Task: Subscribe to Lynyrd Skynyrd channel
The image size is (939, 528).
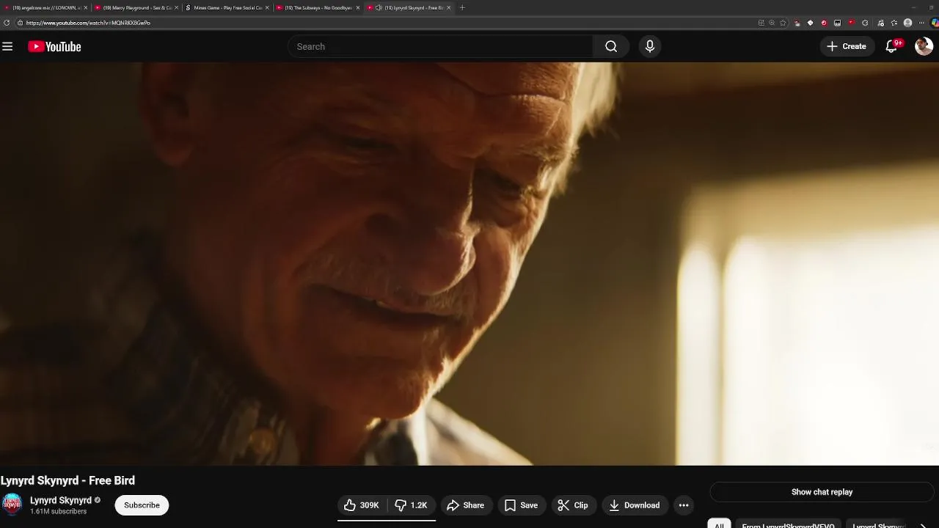Action: (142, 505)
